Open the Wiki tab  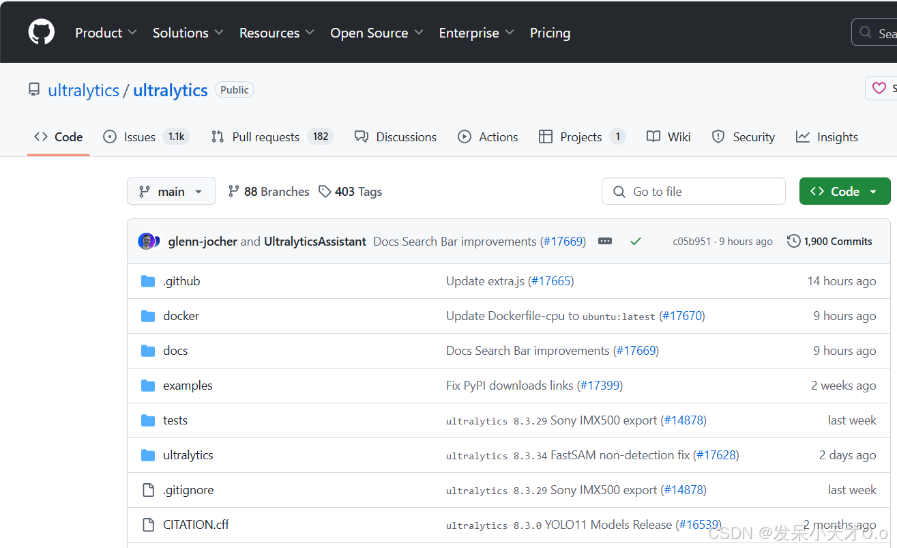(x=668, y=136)
